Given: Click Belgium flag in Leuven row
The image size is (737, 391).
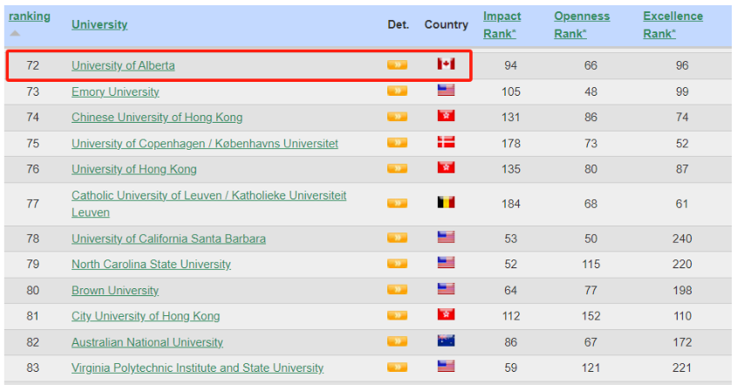Looking at the screenshot, I should pos(446,202).
